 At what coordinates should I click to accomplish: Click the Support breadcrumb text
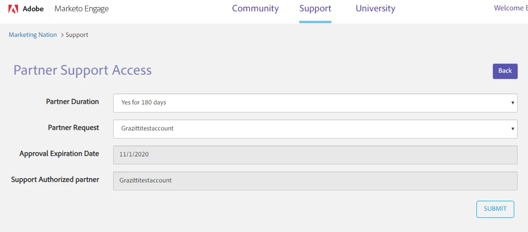pos(77,34)
